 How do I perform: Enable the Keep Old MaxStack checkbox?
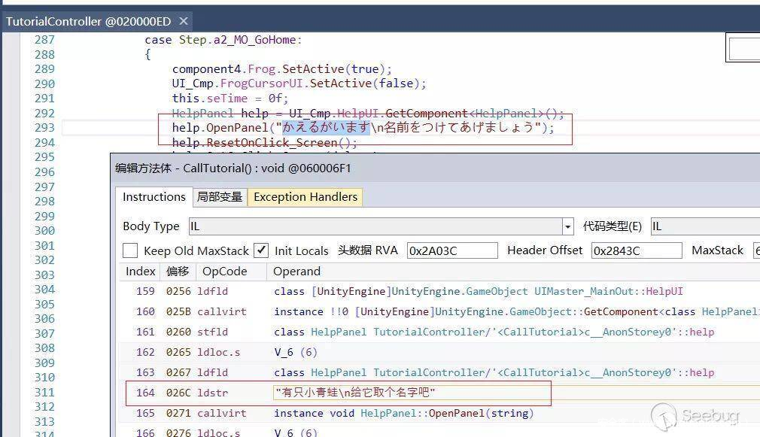pos(130,250)
